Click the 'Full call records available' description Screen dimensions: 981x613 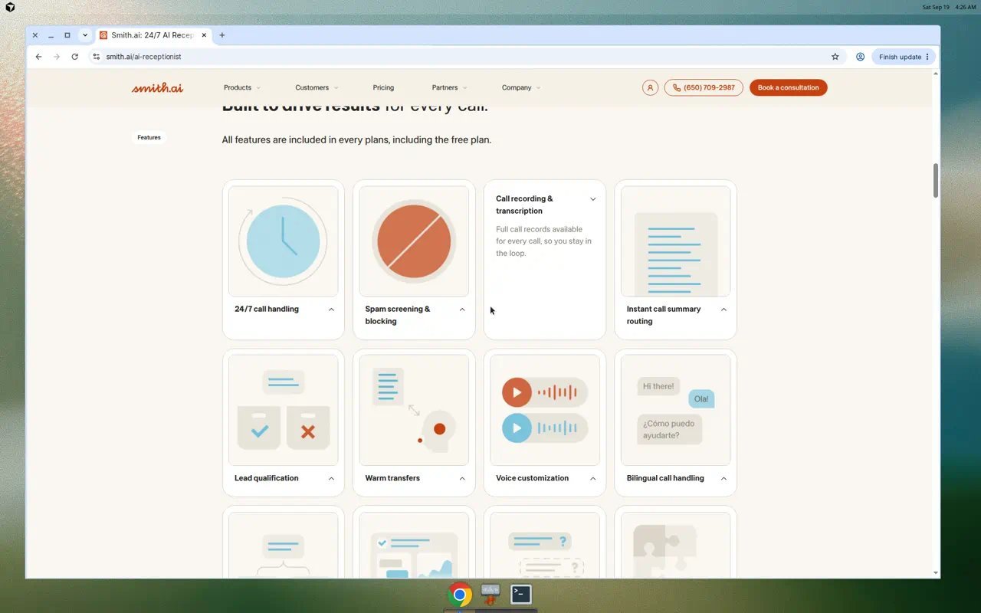coord(543,241)
